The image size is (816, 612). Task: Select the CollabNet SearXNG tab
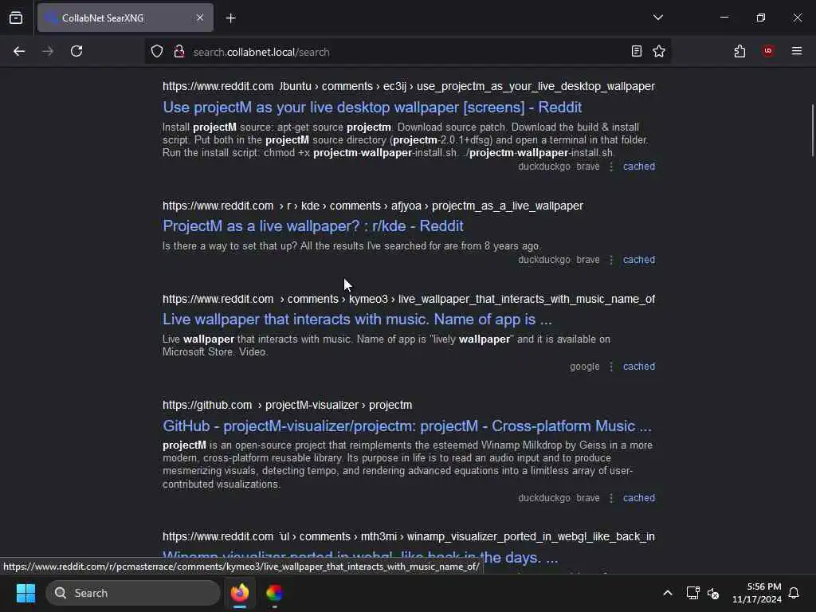click(125, 18)
